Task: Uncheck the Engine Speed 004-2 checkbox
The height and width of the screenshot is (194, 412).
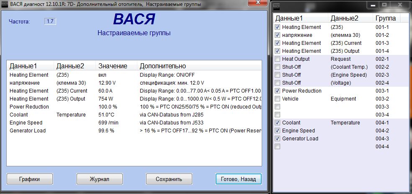Action: point(277,131)
